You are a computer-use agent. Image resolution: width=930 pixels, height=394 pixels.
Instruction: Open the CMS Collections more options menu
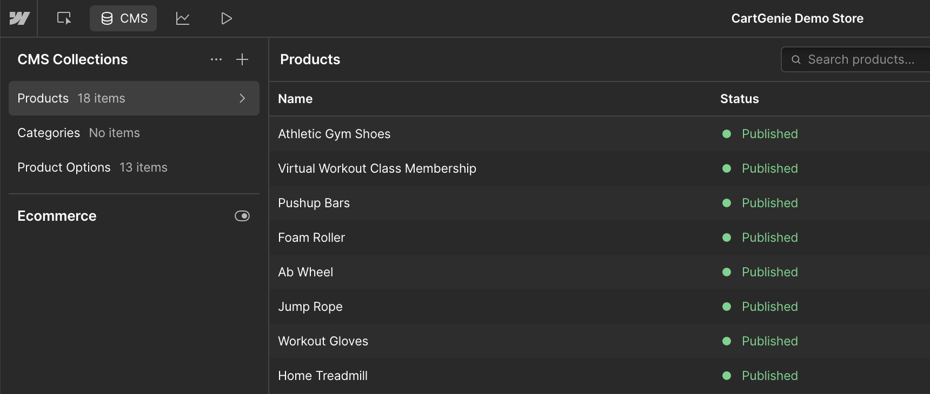coord(216,59)
